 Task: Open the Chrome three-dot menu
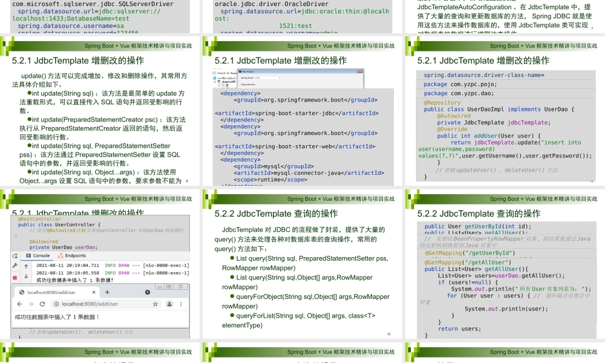point(181,304)
